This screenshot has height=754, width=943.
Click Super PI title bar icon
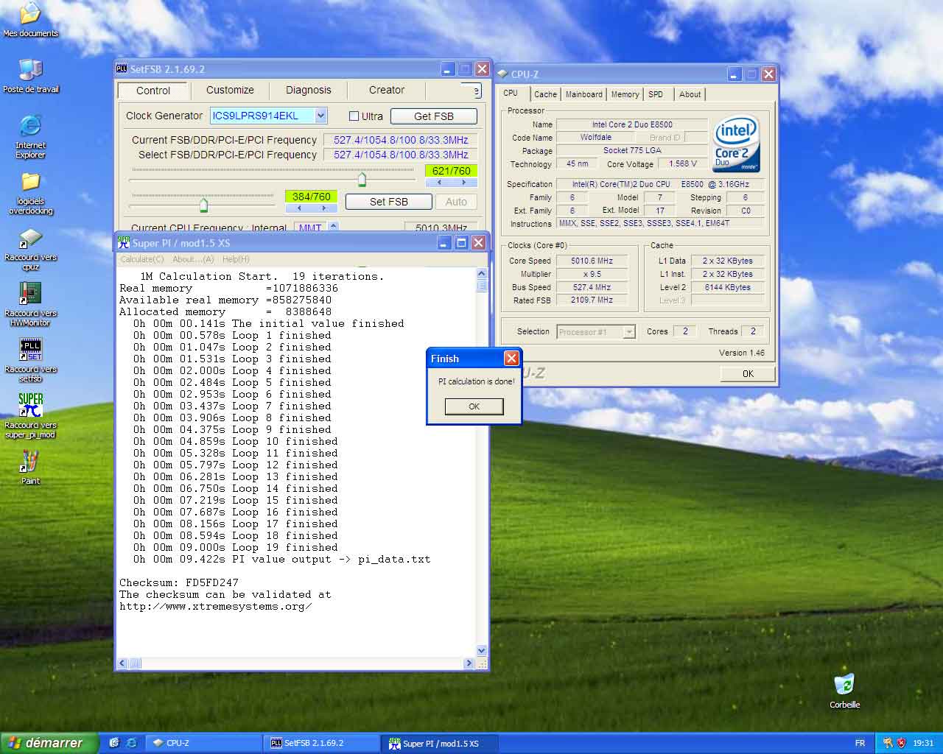[x=124, y=242]
